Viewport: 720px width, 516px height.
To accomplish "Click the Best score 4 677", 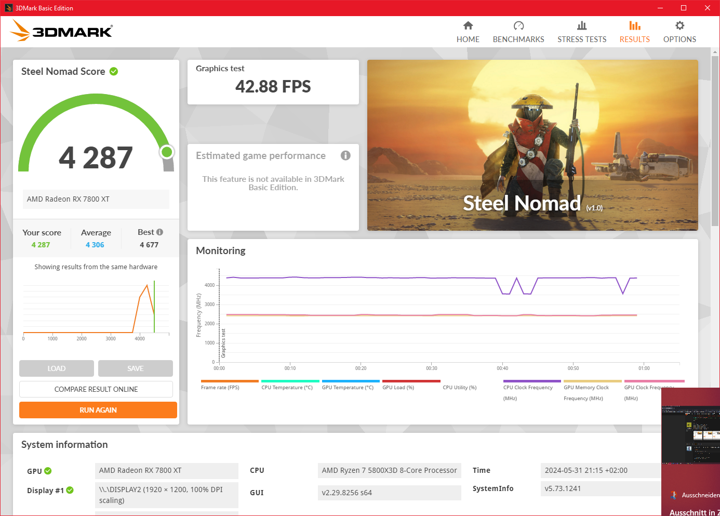I will [149, 245].
